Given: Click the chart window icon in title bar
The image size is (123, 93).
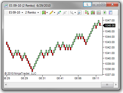Looking at the screenshot, I should 6,6.
